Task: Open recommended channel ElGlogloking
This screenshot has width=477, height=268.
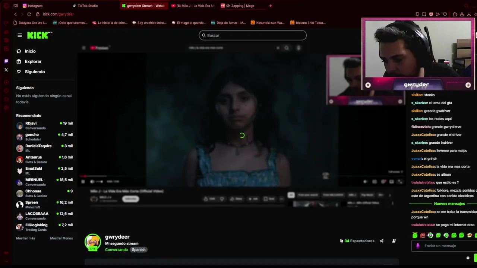Action: (x=44, y=227)
